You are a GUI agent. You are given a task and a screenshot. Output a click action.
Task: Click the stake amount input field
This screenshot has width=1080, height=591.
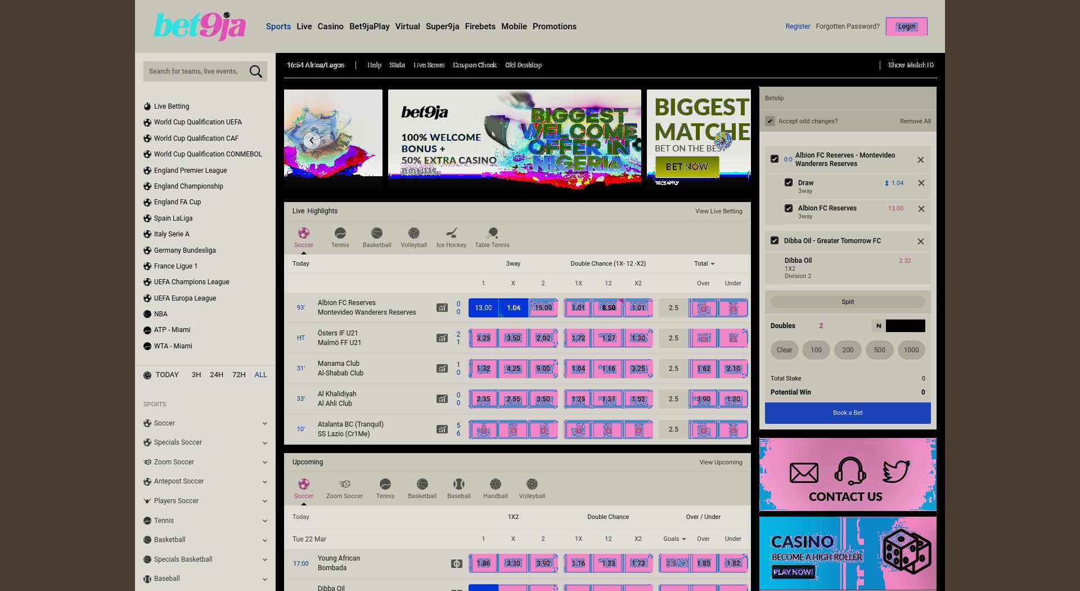pyautogui.click(x=905, y=326)
